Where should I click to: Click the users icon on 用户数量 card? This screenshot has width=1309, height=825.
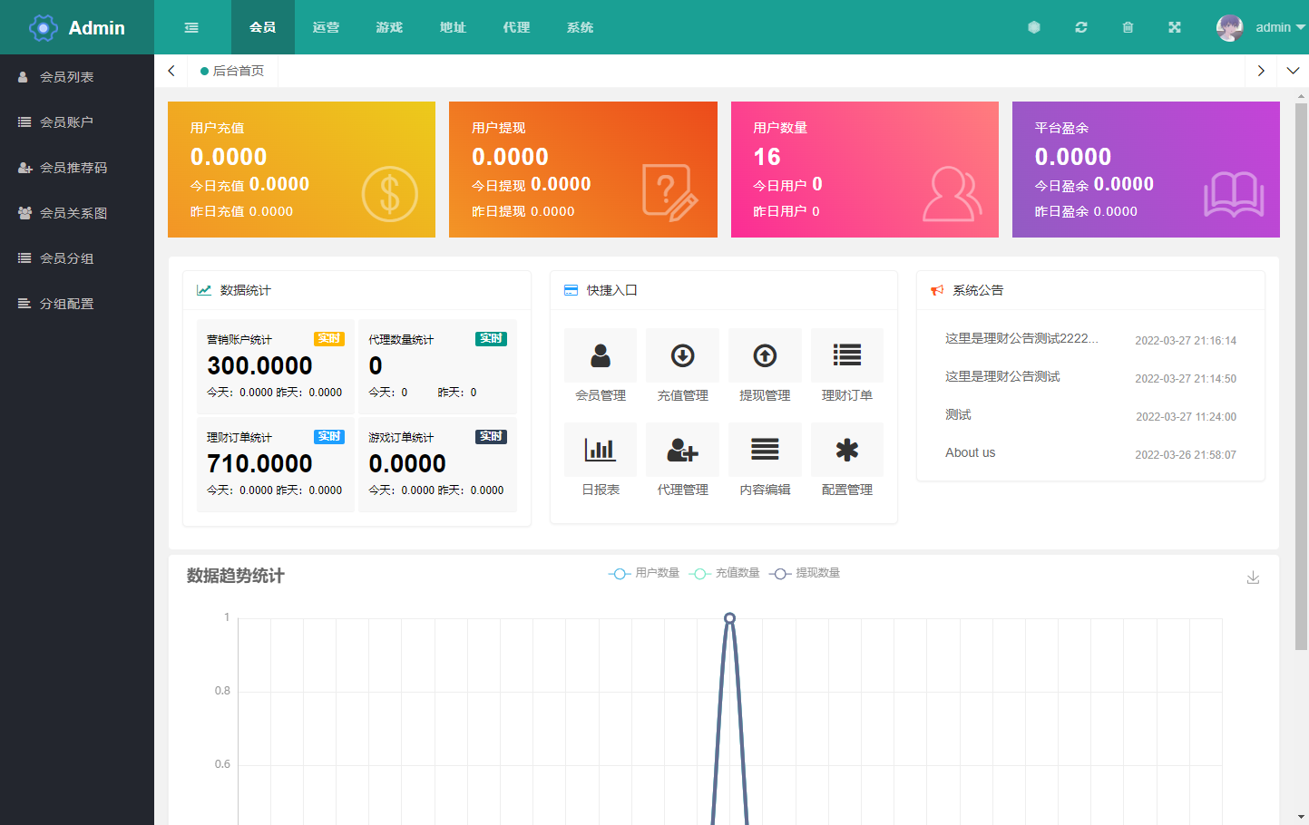pyautogui.click(x=952, y=193)
